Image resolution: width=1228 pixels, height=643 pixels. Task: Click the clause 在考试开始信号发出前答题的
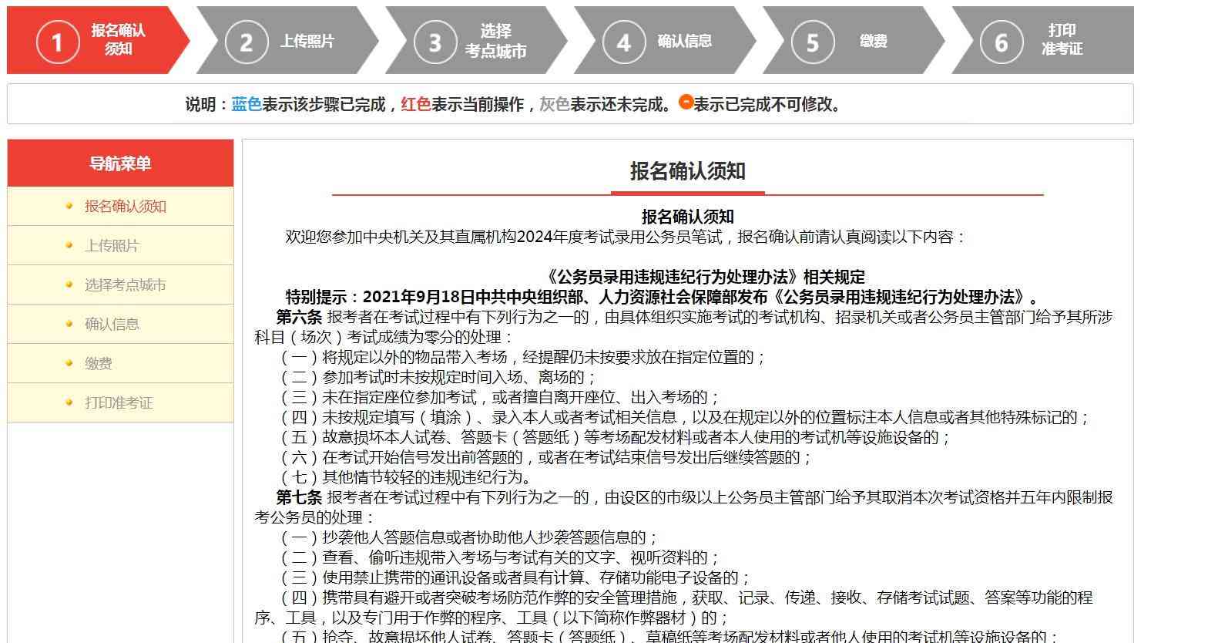[x=544, y=457]
